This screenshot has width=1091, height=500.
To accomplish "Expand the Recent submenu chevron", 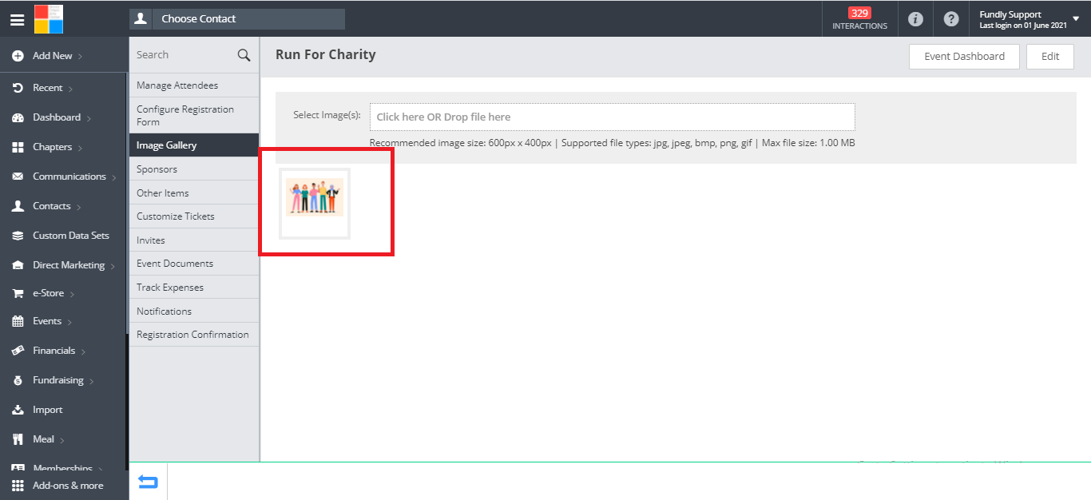I will (70, 89).
